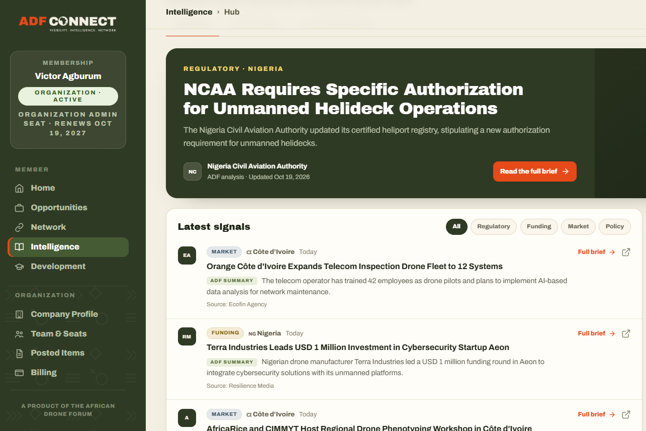Click the Home house icon in sidebar
The width and height of the screenshot is (646, 431).
click(20, 189)
